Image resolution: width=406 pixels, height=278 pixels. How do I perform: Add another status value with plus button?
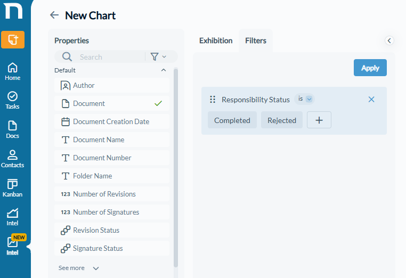pyautogui.click(x=319, y=120)
